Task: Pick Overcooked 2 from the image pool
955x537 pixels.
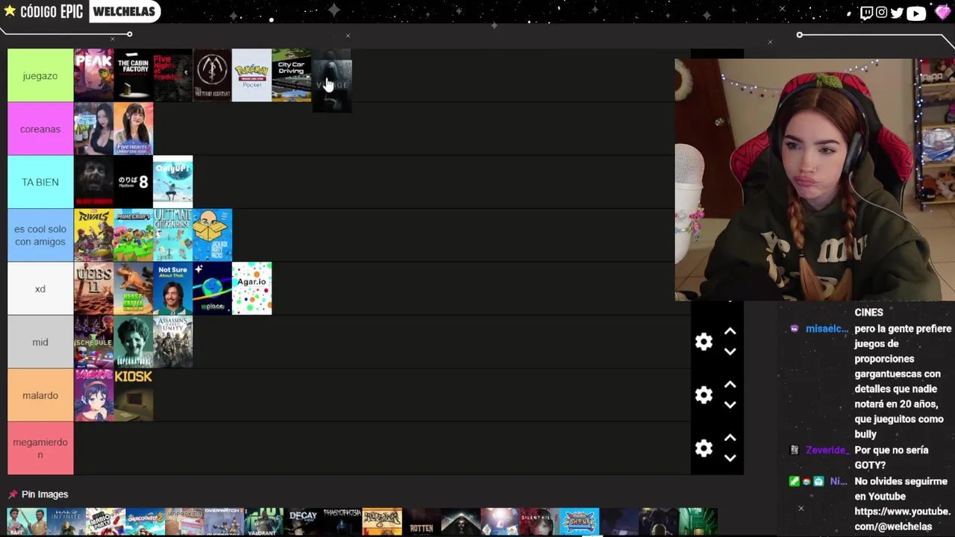Action: click(145, 522)
